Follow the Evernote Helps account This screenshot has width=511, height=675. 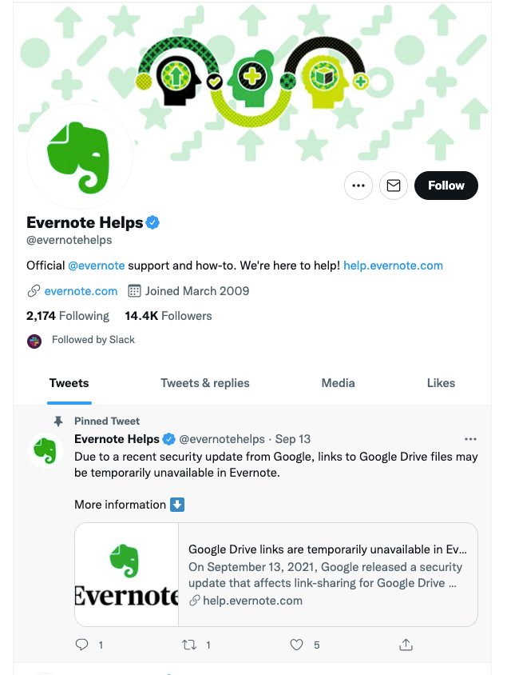click(x=446, y=186)
